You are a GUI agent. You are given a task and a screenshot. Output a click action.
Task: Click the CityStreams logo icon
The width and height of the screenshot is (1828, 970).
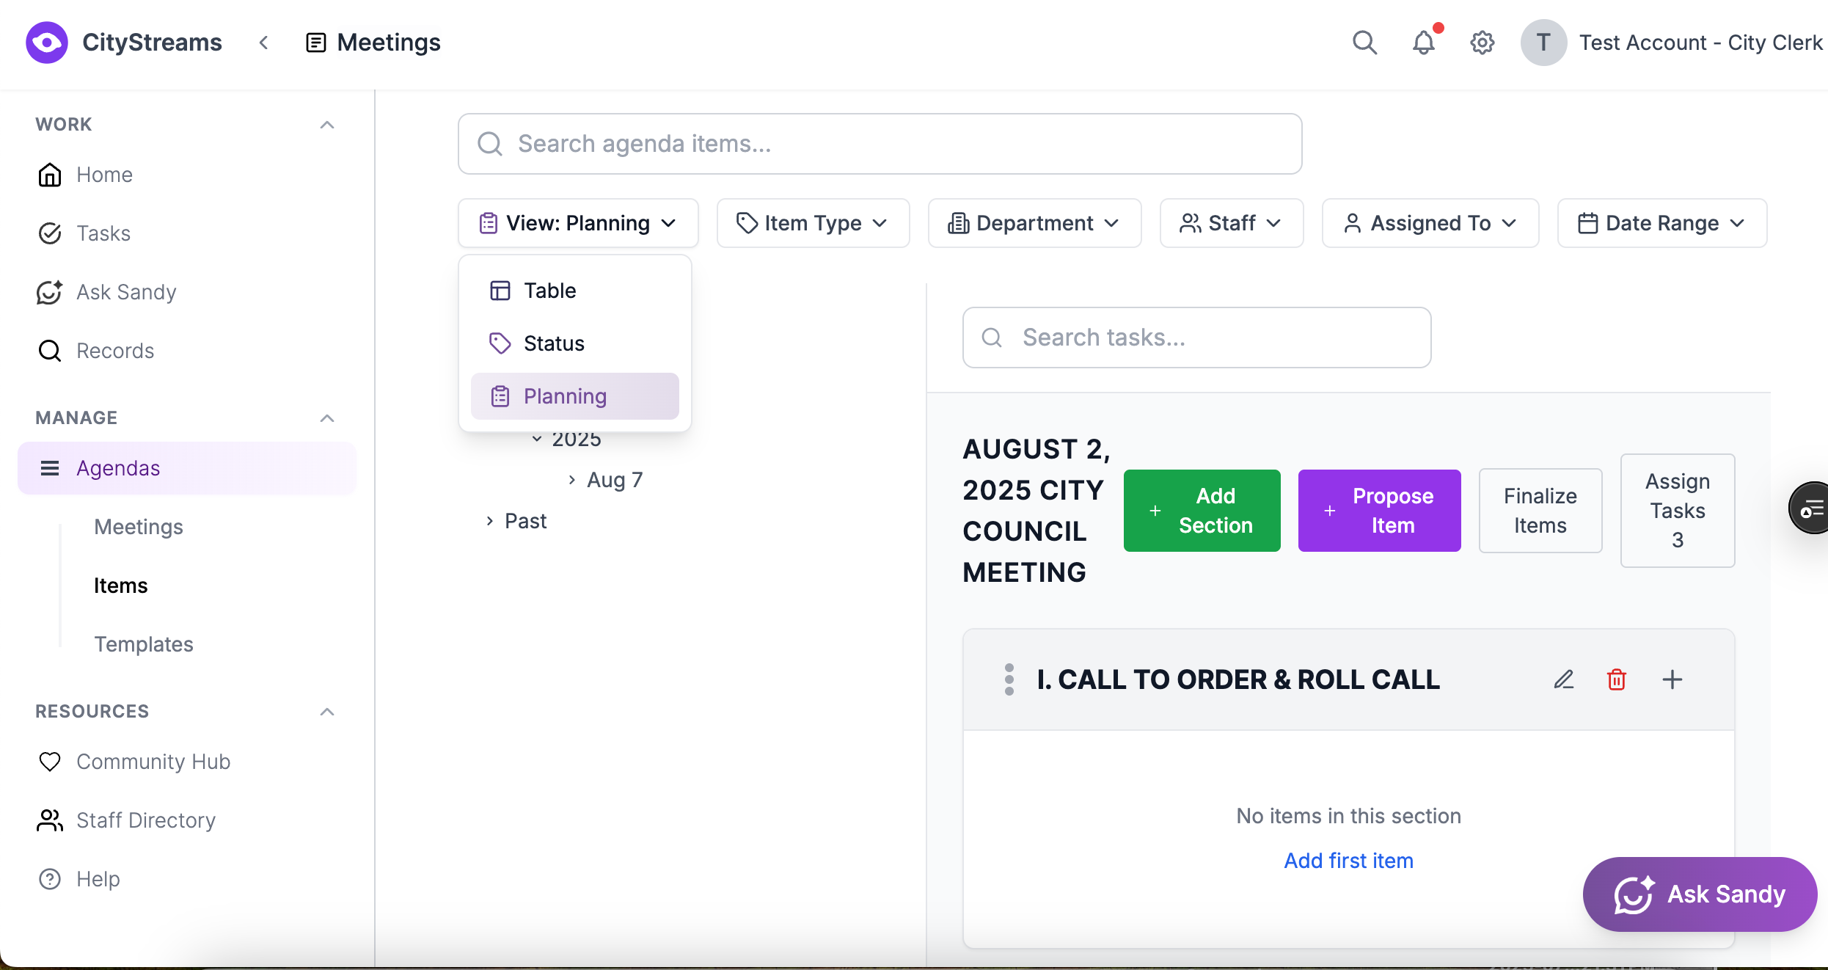(47, 43)
